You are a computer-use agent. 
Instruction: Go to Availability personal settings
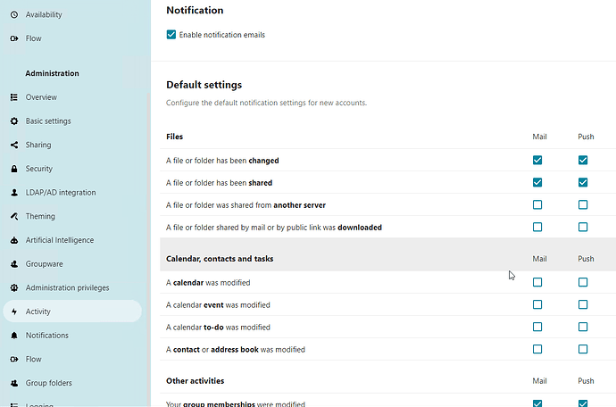44,15
